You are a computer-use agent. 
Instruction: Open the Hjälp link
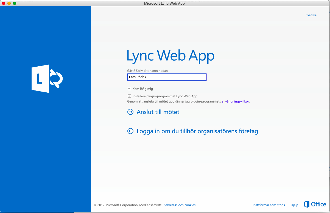(x=294, y=205)
